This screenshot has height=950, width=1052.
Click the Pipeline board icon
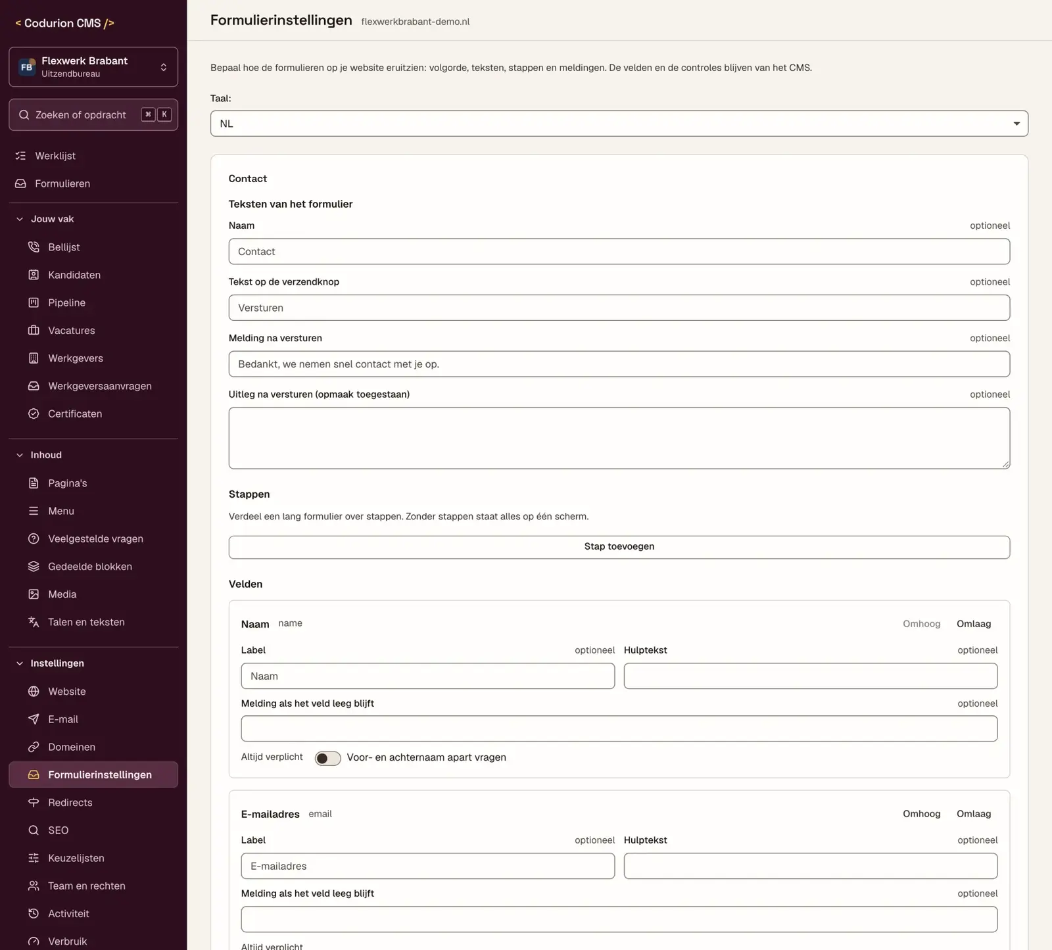34,302
